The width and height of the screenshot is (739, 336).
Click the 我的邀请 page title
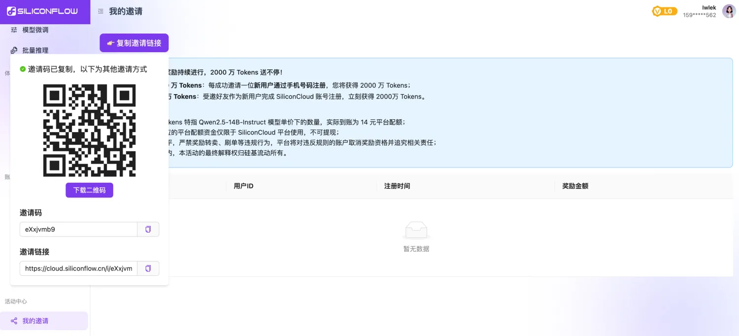pyautogui.click(x=126, y=11)
